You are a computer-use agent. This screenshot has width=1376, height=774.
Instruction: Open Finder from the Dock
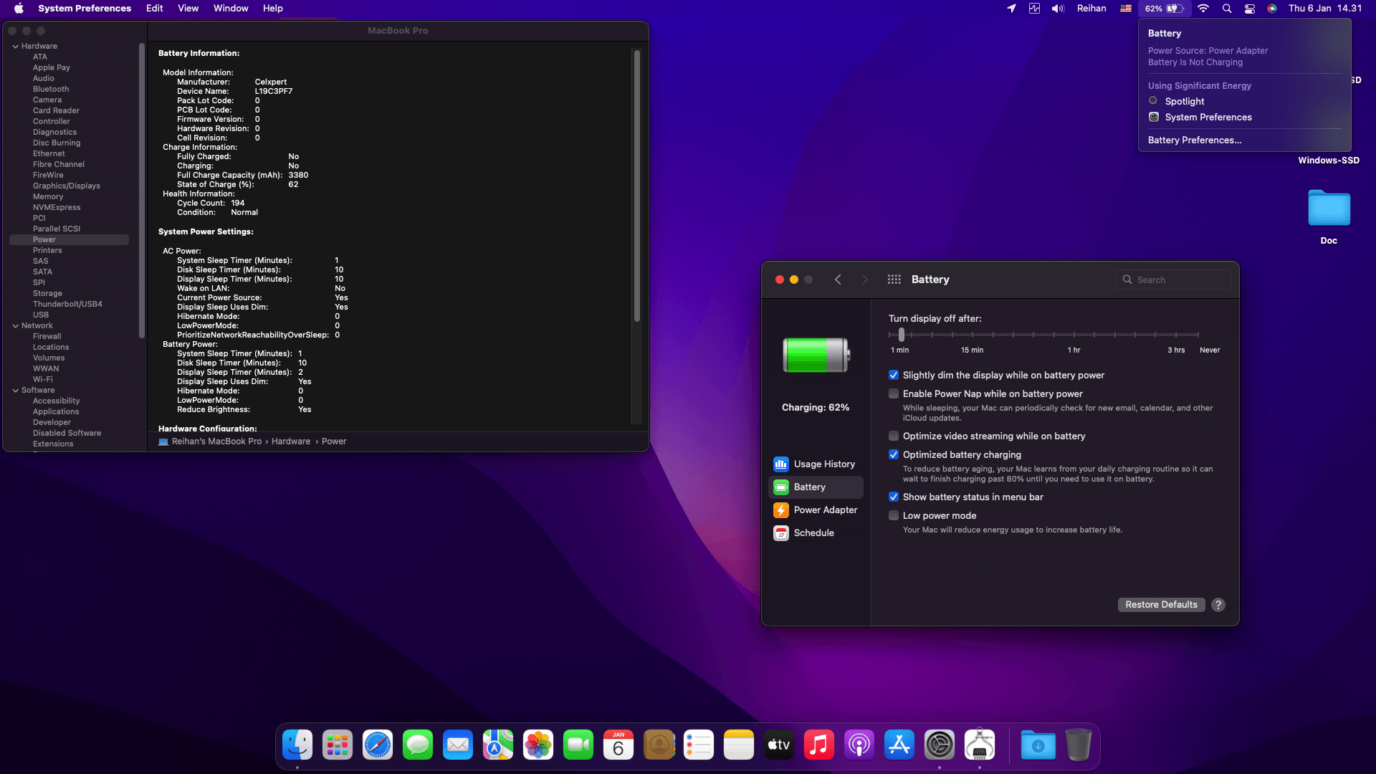point(297,745)
